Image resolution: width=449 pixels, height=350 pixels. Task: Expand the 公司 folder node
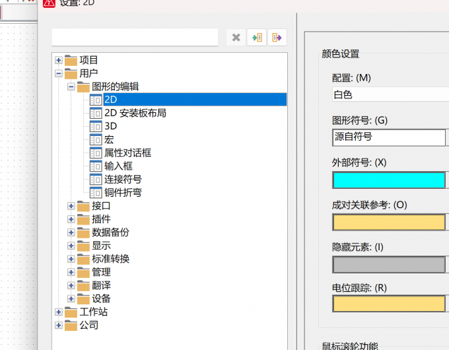click(59, 325)
